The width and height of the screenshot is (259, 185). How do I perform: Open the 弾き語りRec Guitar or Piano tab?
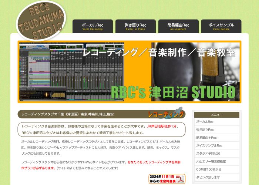[135, 26]
